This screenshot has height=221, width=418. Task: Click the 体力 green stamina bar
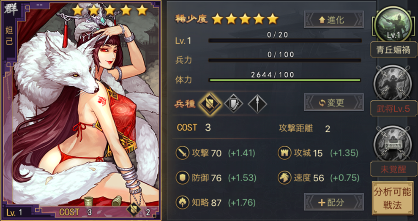click(285, 80)
